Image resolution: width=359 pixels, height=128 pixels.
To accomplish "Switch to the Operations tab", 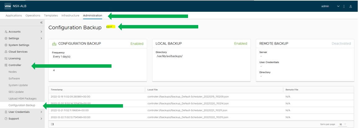I will point(33,15).
